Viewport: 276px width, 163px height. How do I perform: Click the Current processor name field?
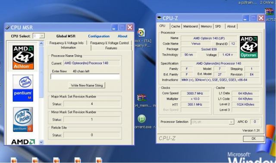click(91, 63)
